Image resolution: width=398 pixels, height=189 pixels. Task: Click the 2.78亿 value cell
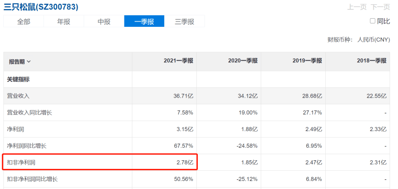point(185,162)
